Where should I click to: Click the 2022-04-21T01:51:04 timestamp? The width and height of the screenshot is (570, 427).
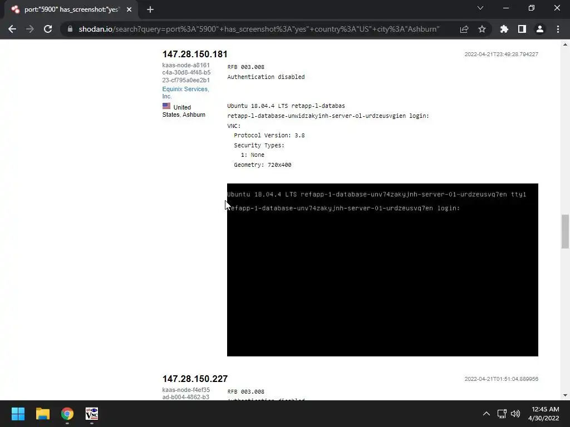click(x=502, y=379)
